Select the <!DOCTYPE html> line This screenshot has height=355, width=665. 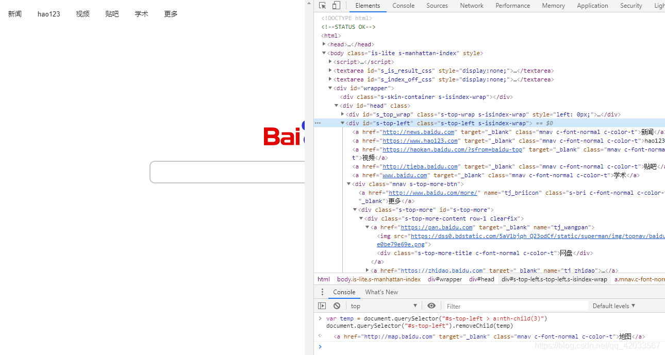click(x=346, y=18)
